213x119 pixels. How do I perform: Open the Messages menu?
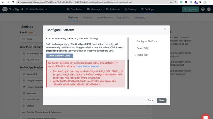[x=94, y=9]
